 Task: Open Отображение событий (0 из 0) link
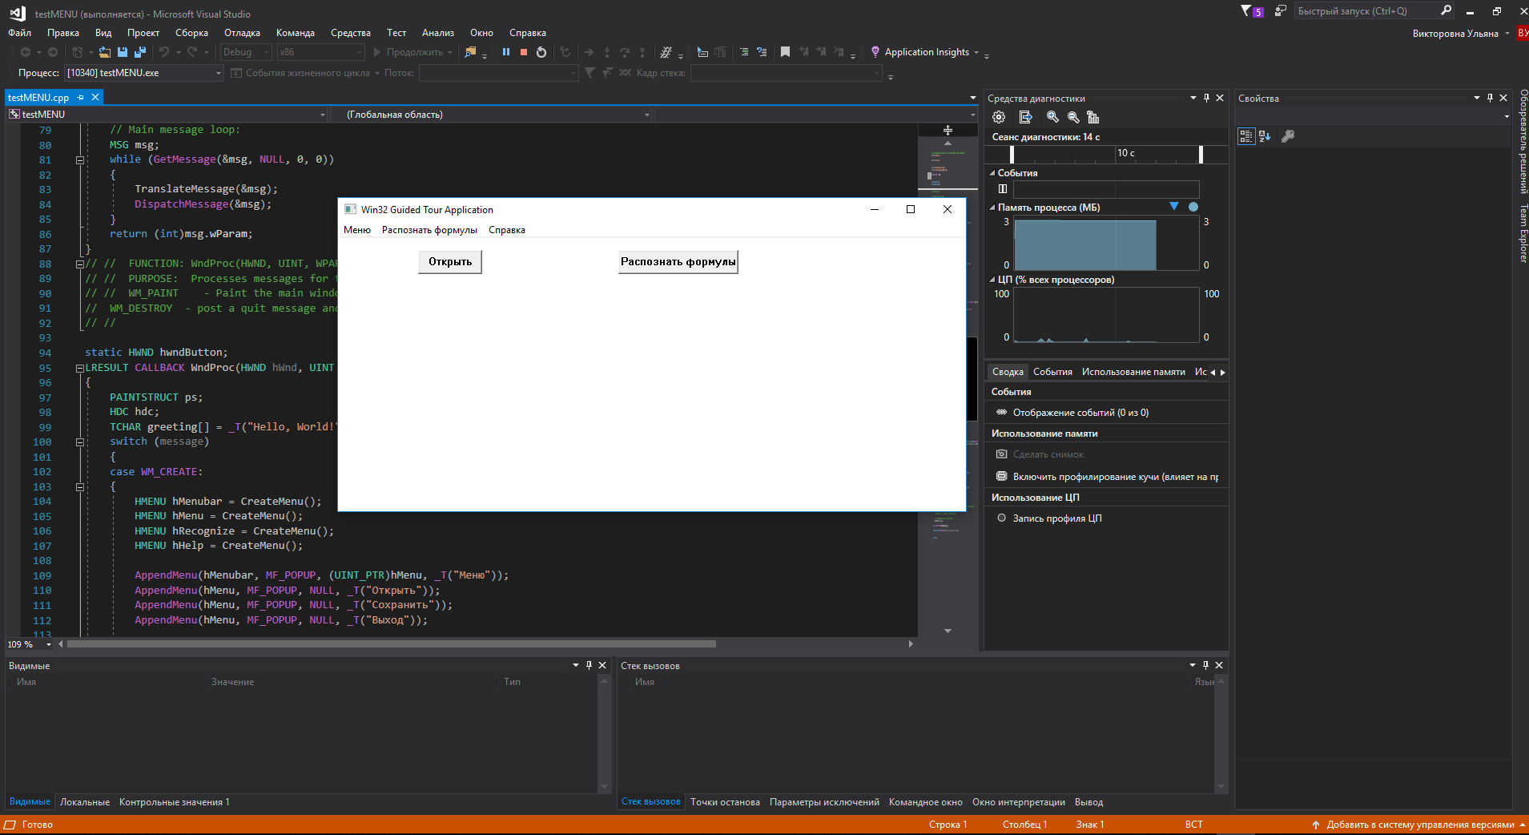click(1080, 413)
